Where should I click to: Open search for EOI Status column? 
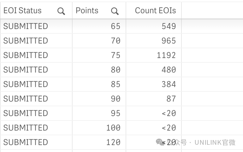tap(61, 11)
